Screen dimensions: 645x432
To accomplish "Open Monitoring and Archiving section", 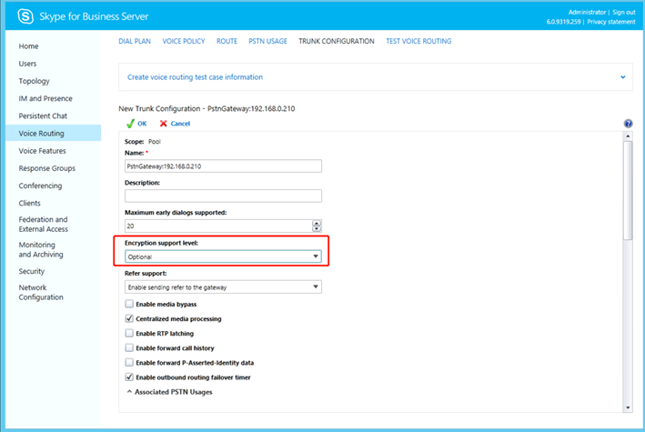I will (41, 250).
